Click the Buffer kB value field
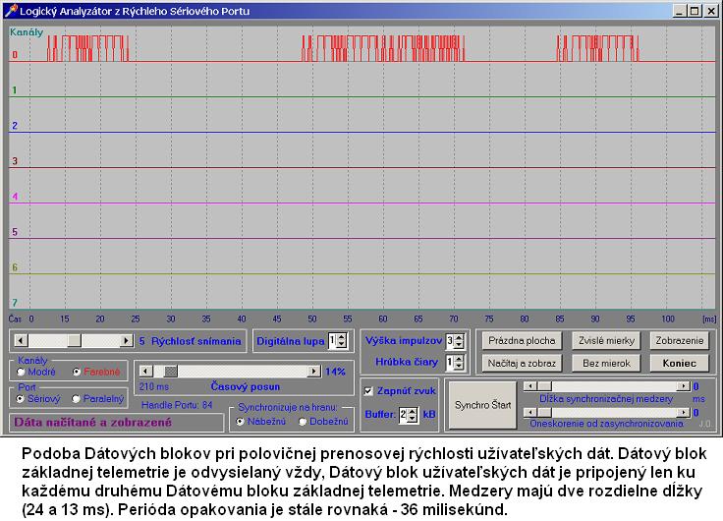This screenshot has width=723, height=521. 404,415
